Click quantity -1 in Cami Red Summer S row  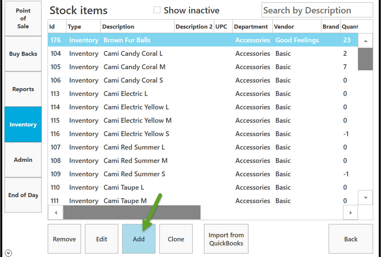pyautogui.click(x=346, y=174)
